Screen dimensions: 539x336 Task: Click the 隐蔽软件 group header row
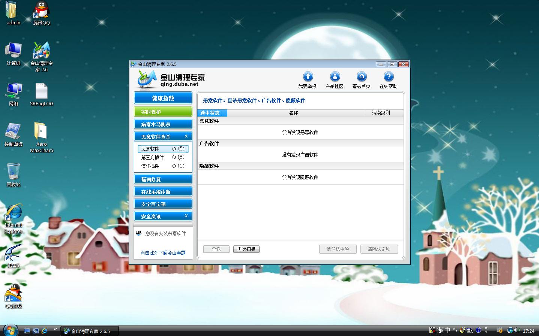click(300, 166)
